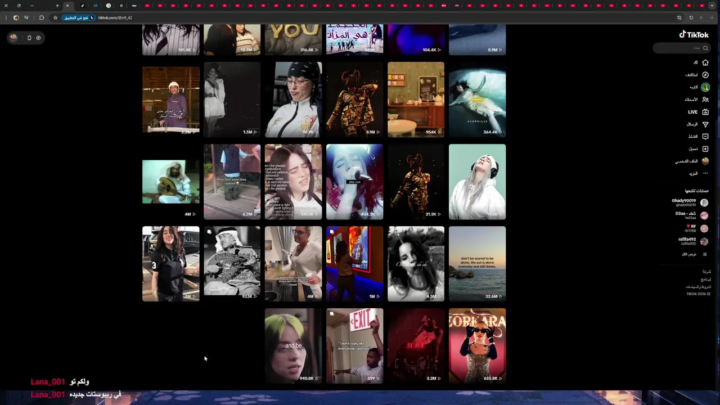Open the video with 364.4K views
This screenshot has width=720, height=405.
[x=477, y=100]
